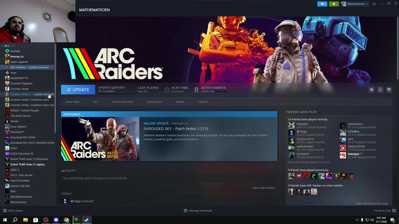The width and height of the screenshot is (399, 224).
Task: Select Battlefield 6 in library
Action: [19, 78]
